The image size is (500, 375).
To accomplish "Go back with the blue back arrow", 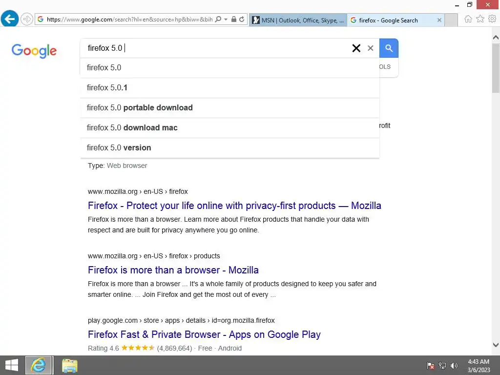I will (10, 19).
